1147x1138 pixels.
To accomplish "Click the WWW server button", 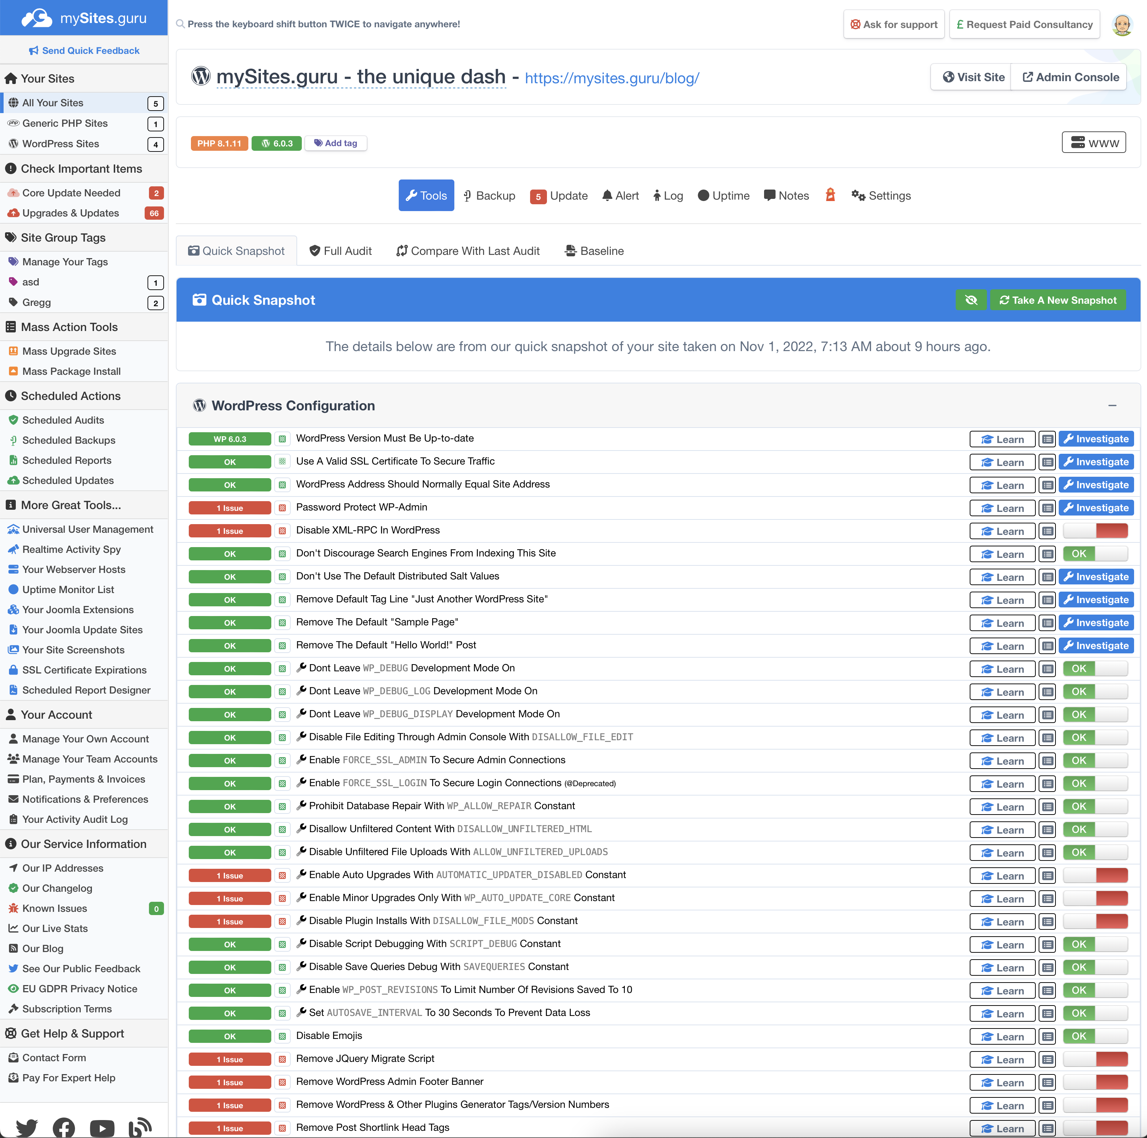I will [1094, 143].
